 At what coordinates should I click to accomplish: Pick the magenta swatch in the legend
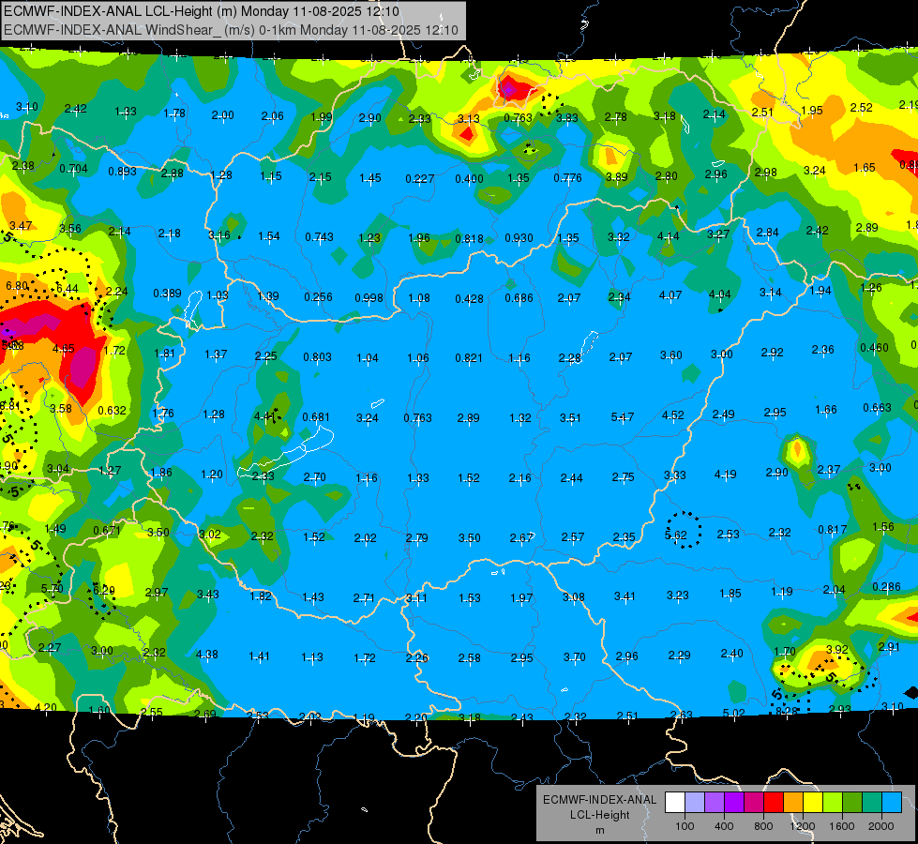coord(754,802)
